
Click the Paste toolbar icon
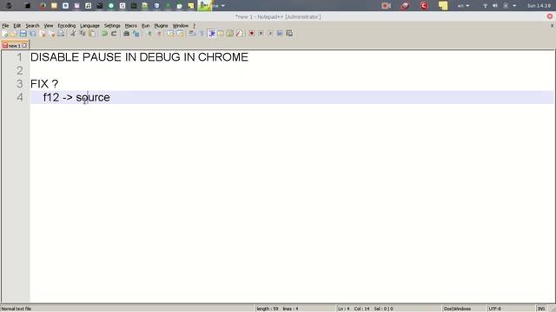[x=92, y=34]
